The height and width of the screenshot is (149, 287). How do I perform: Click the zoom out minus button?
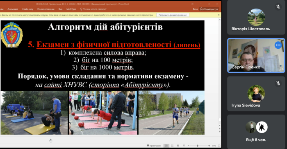coord(189,146)
